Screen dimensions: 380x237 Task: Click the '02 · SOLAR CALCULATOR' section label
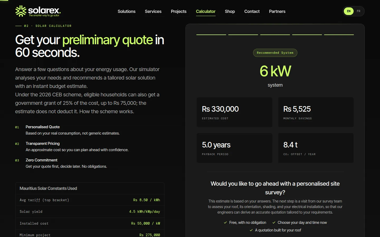48,26
